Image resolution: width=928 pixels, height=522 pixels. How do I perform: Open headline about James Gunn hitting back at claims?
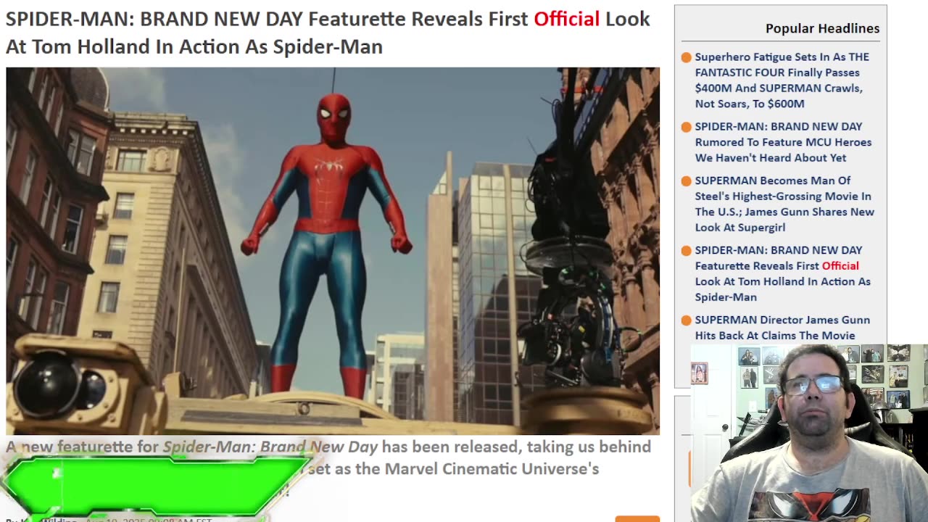(782, 328)
